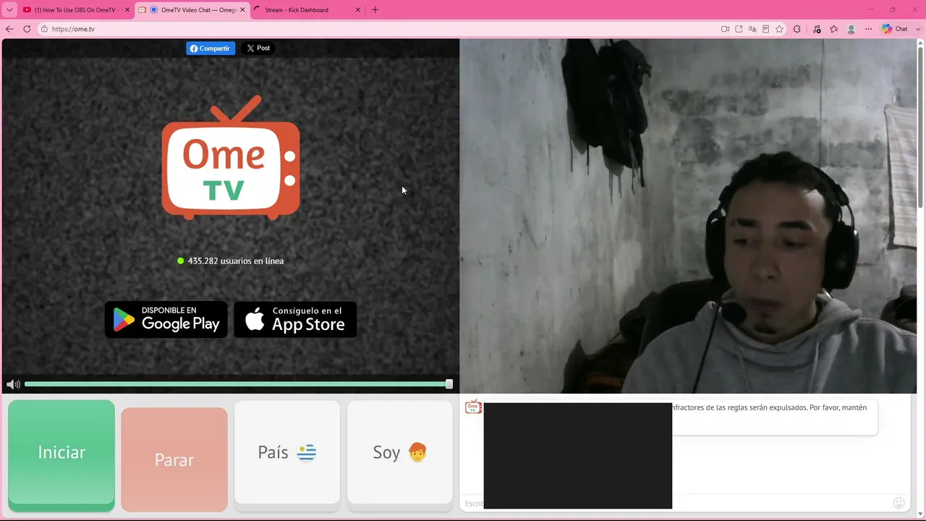Open camera permission icon in address bar

pyautogui.click(x=725, y=29)
